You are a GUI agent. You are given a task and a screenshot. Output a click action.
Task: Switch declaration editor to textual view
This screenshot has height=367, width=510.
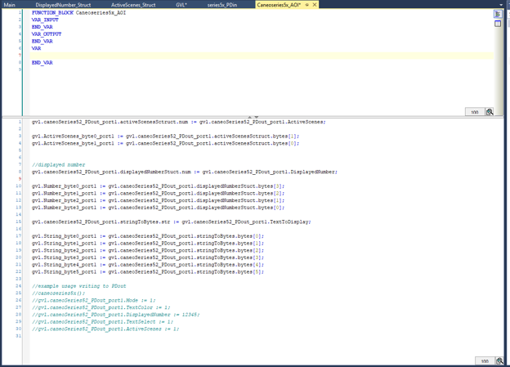498,14
